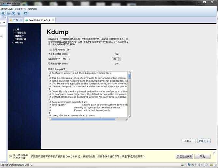
Task: Switch to the 主页 tab
Action: [x=15, y=20]
